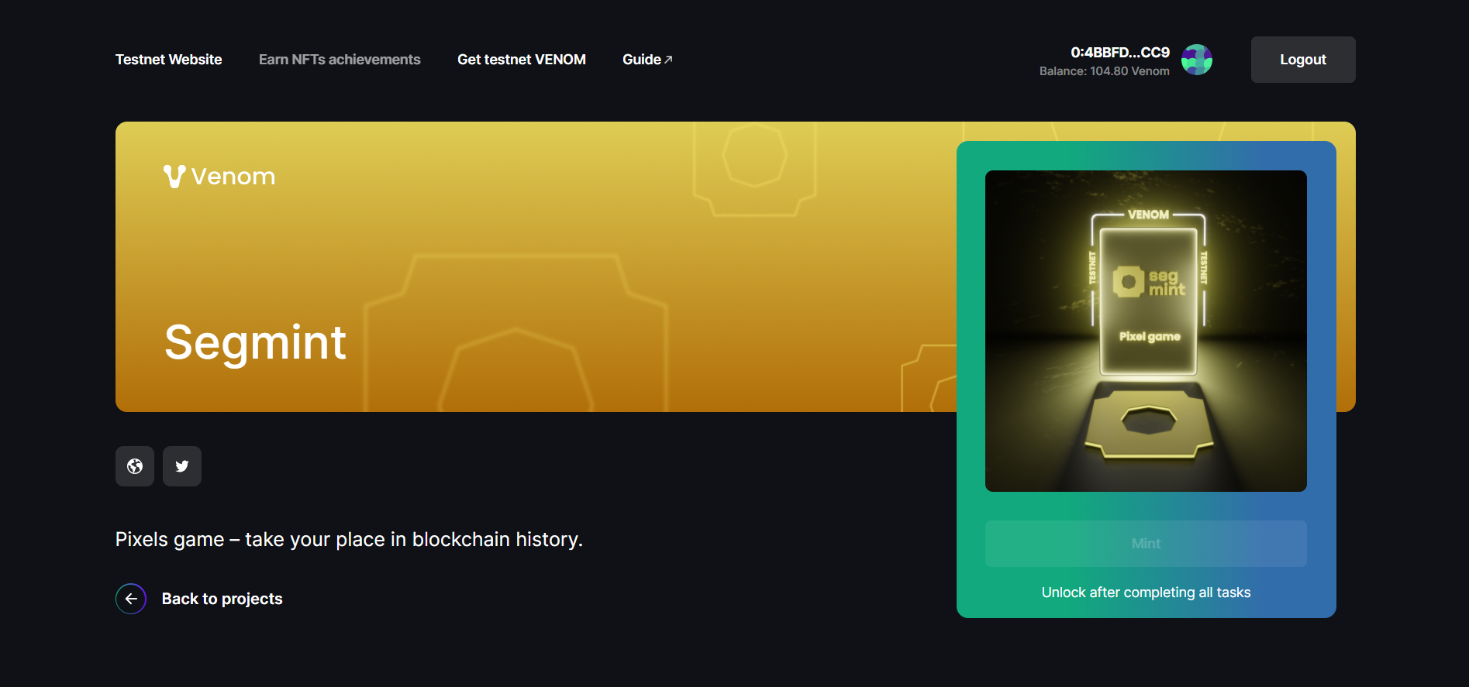
Task: Click Unlock after completing all tasks text
Action: 1146,593
